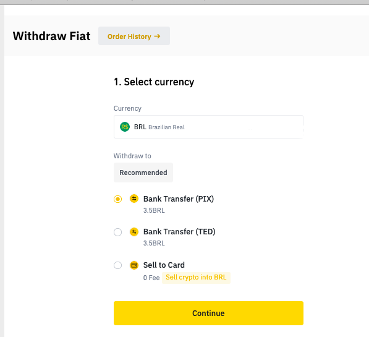The height and width of the screenshot is (337, 369).
Task: Select the Sell to Card radio button
Action: pos(117,265)
